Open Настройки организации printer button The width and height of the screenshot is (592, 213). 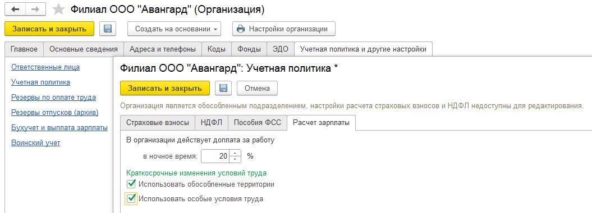283,29
